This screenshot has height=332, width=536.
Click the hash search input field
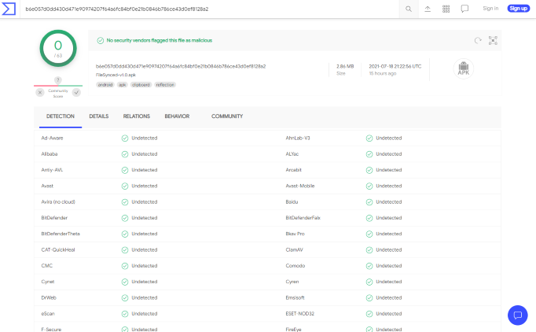(210, 9)
